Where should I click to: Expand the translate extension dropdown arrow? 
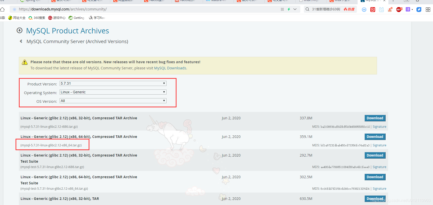point(412,9)
